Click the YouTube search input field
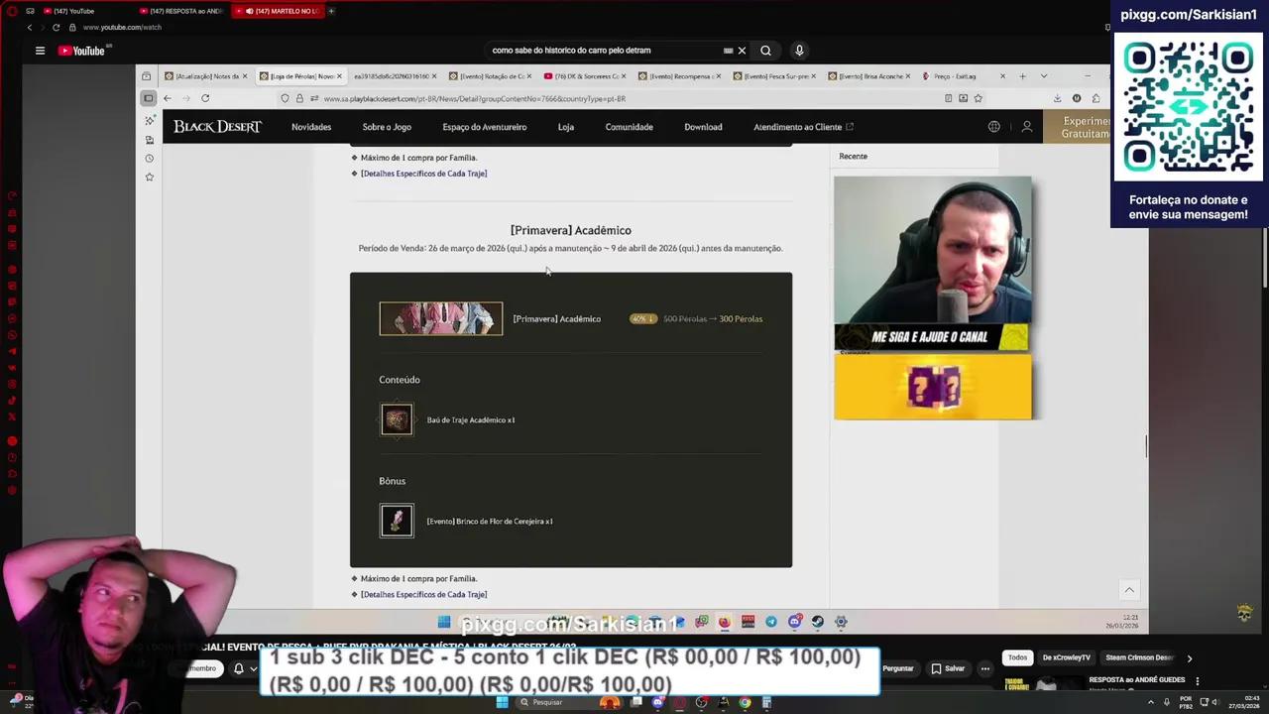The width and height of the screenshot is (1269, 714). point(605,51)
